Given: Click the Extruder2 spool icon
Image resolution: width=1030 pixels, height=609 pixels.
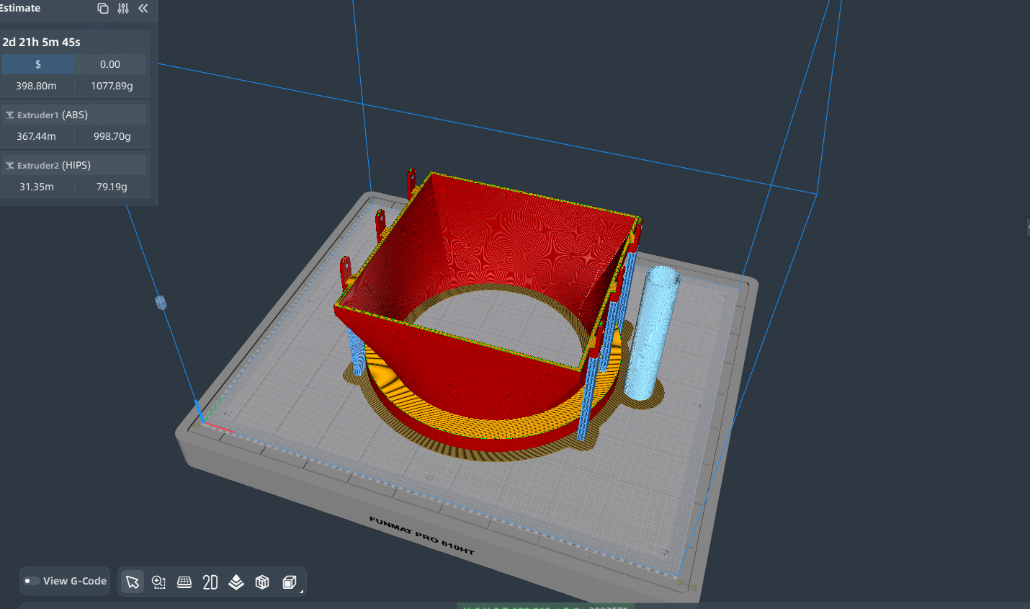Looking at the screenshot, I should (x=10, y=165).
